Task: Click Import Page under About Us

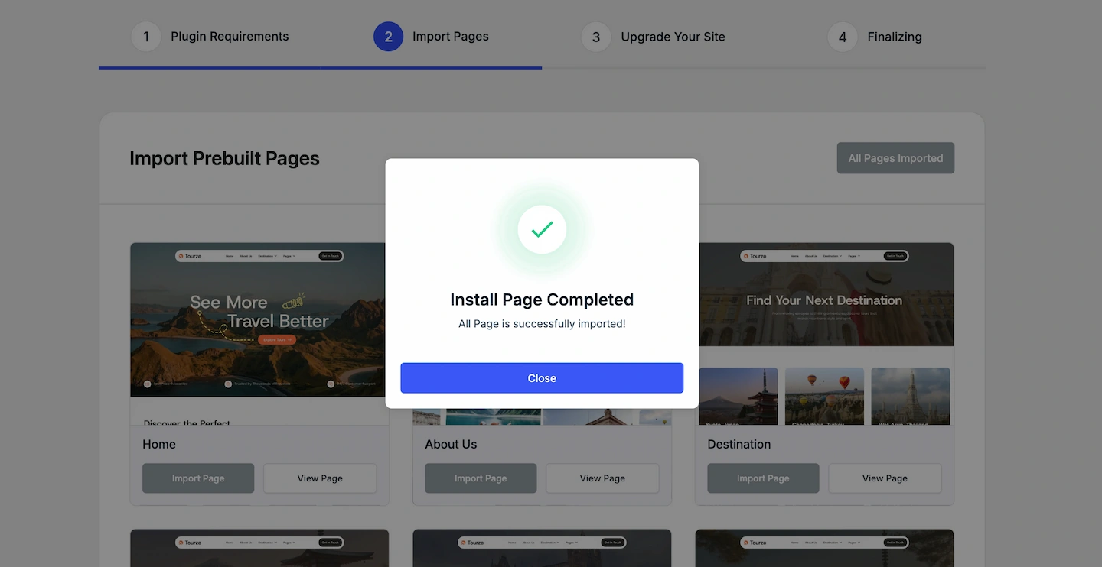Action: coord(481,478)
